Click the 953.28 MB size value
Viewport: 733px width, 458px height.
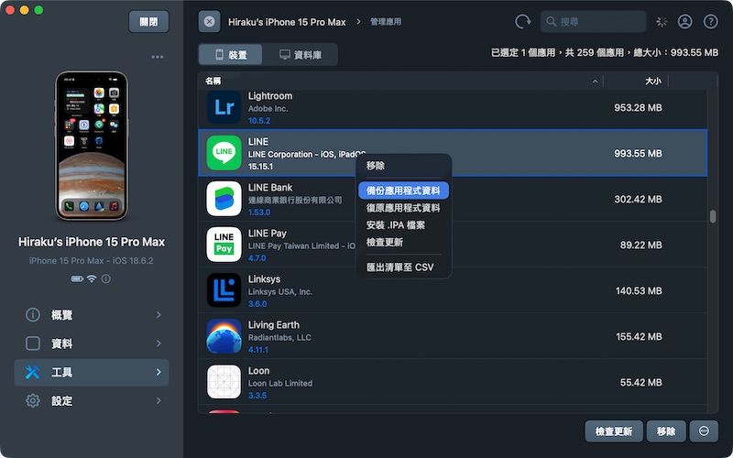(x=638, y=107)
